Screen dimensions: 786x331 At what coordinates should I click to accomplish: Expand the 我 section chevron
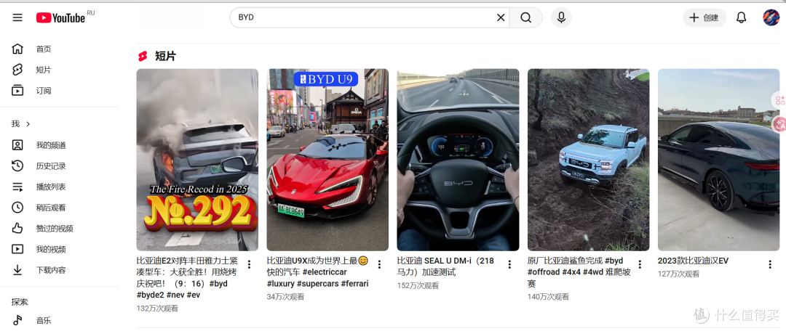(28, 123)
